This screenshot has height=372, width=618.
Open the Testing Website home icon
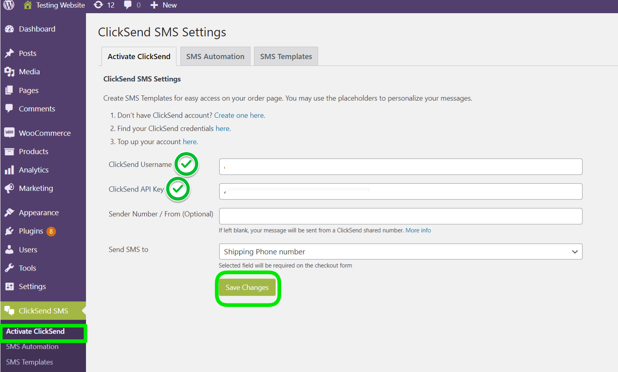[28, 5]
